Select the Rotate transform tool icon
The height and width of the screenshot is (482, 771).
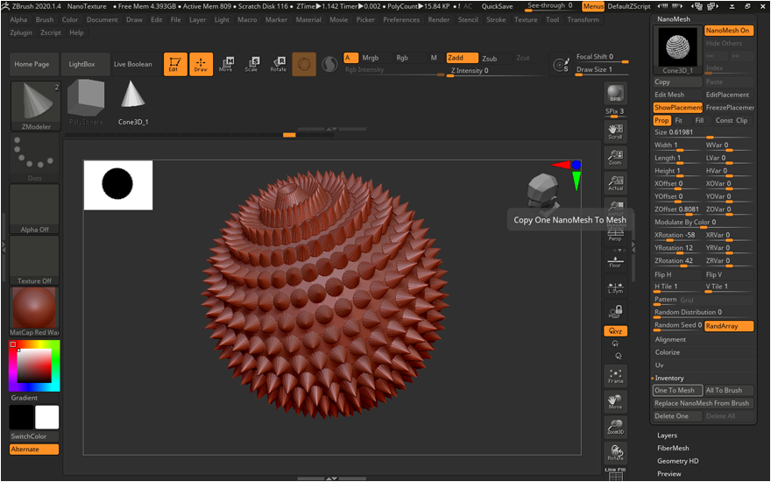click(x=278, y=64)
